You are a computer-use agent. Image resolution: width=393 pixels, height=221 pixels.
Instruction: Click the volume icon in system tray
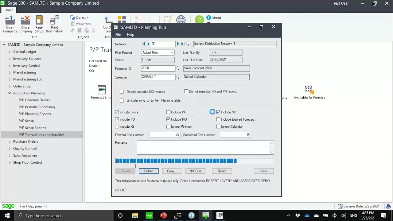point(344,215)
